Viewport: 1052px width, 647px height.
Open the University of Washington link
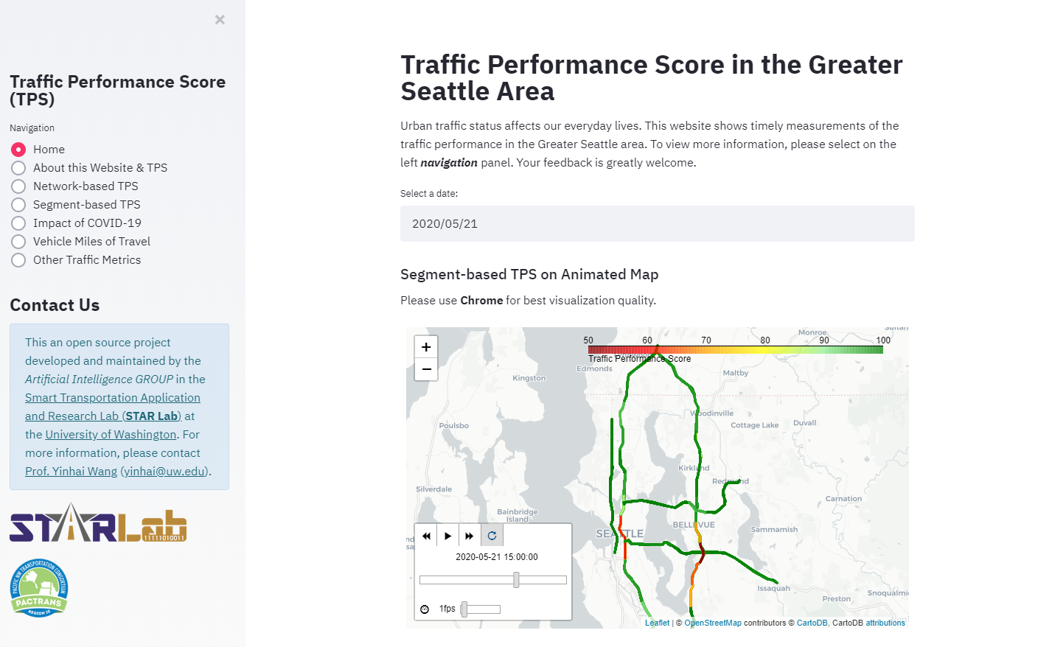point(111,435)
